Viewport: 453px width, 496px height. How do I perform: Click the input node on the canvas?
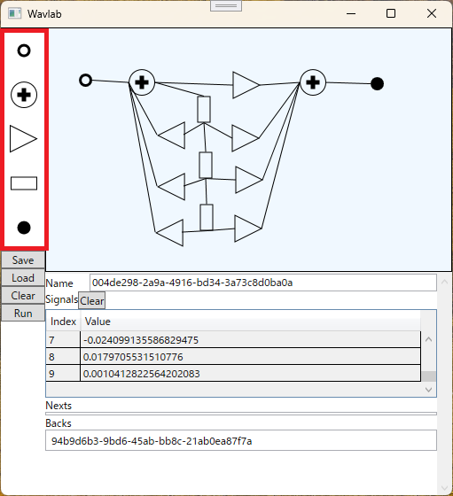[85, 81]
